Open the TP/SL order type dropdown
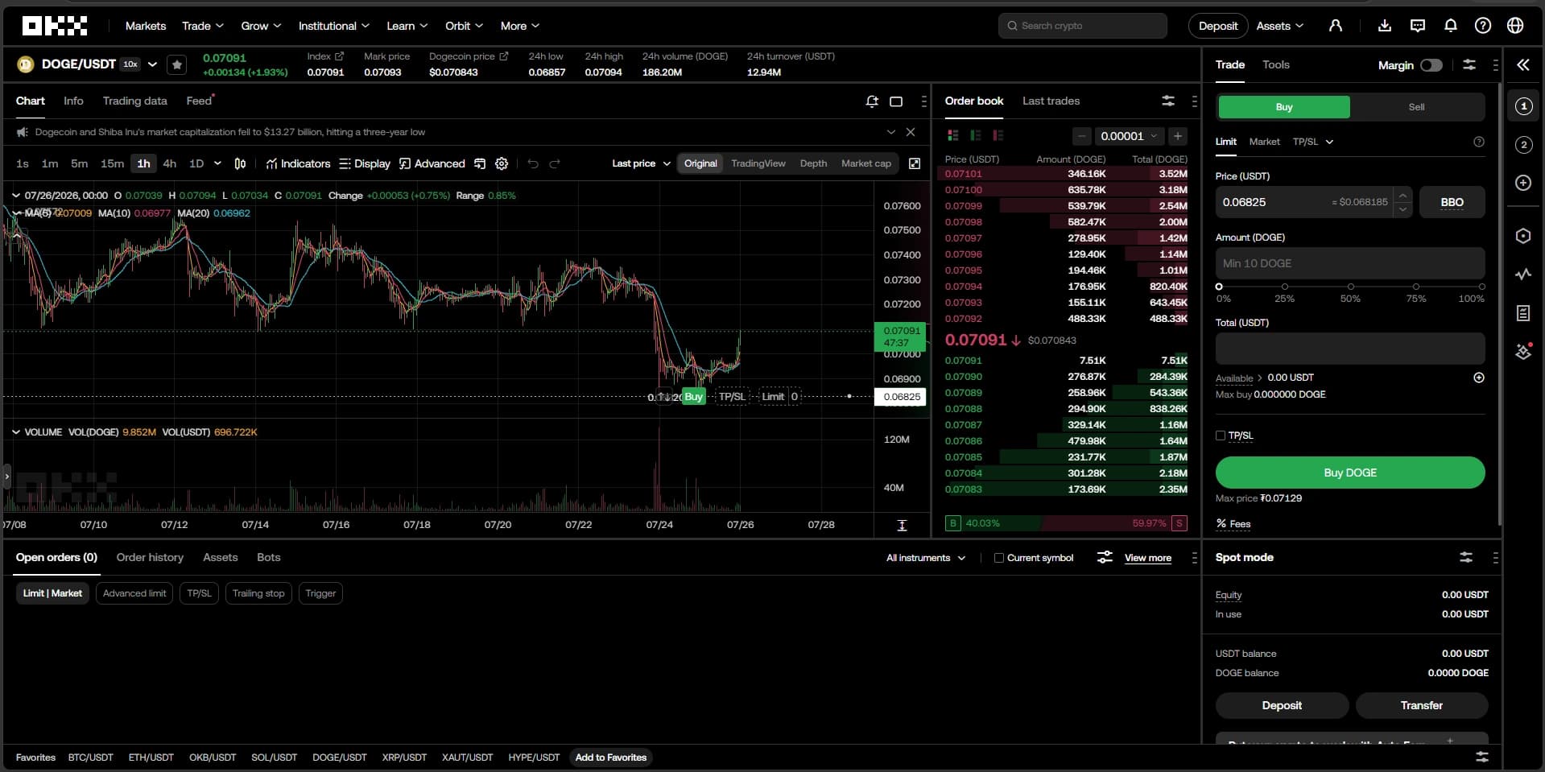 point(1313,142)
